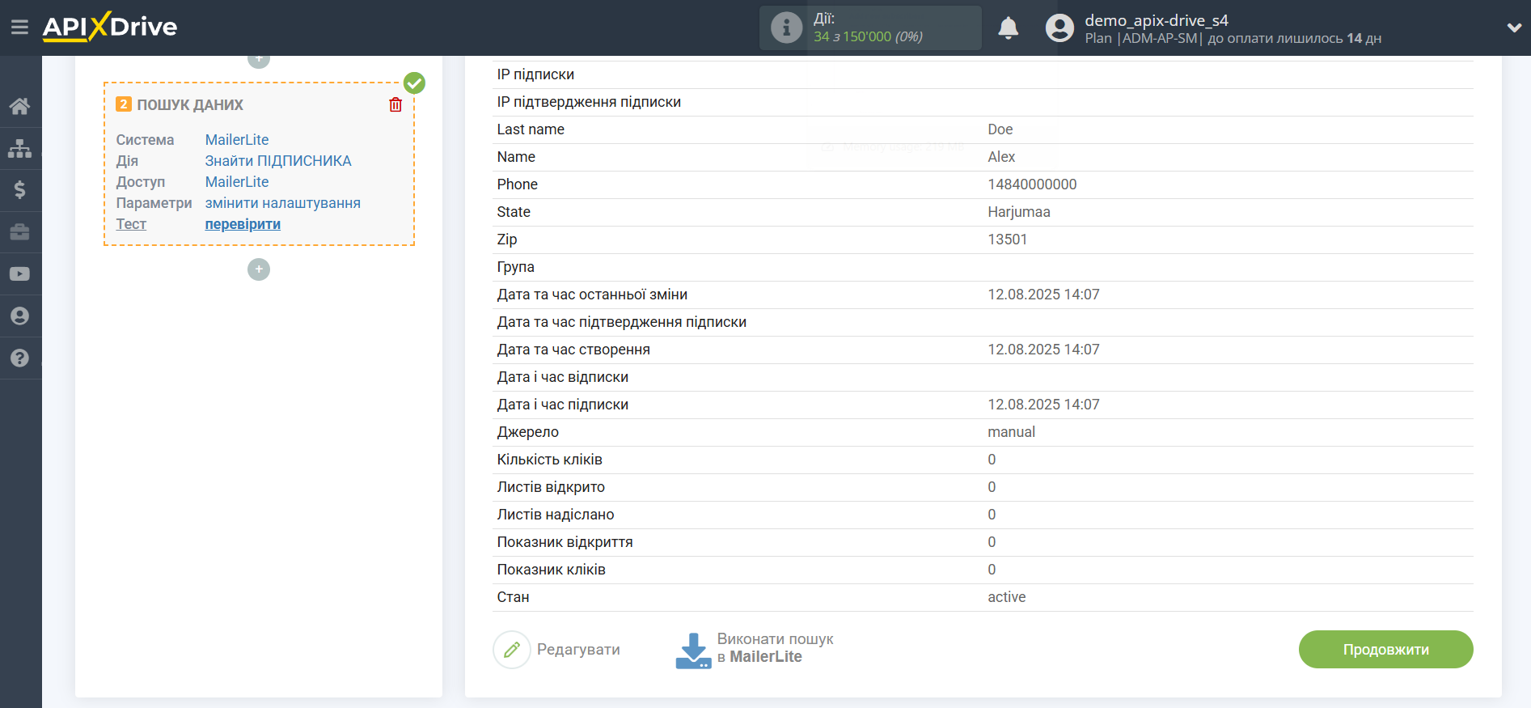Open the help question mark icon
The image size is (1531, 708).
pyautogui.click(x=20, y=358)
